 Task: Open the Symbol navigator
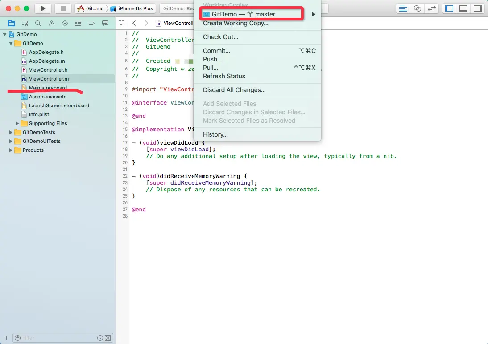(25, 23)
